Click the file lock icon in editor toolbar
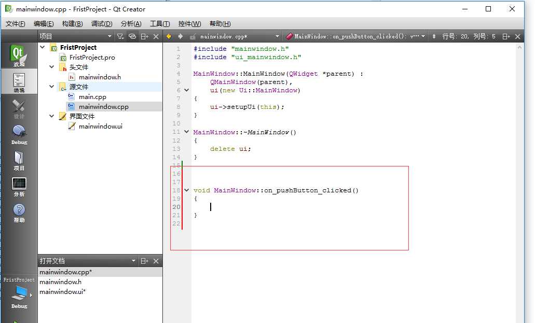Screen dimensions: 535x323 click(193, 36)
